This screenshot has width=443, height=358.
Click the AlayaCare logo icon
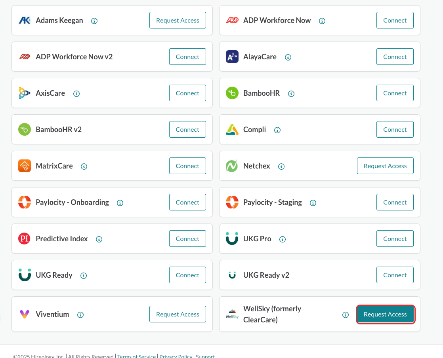[232, 57]
